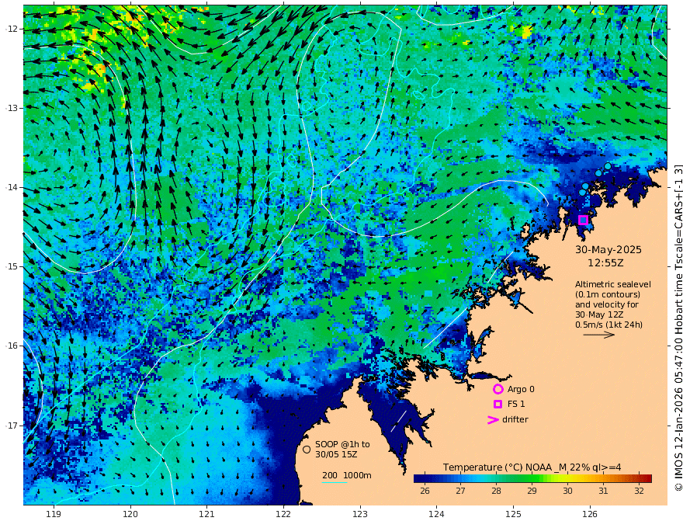Screen dimensions: 683x528
Task: Click latitude tick label -17
Action: tap(12, 426)
